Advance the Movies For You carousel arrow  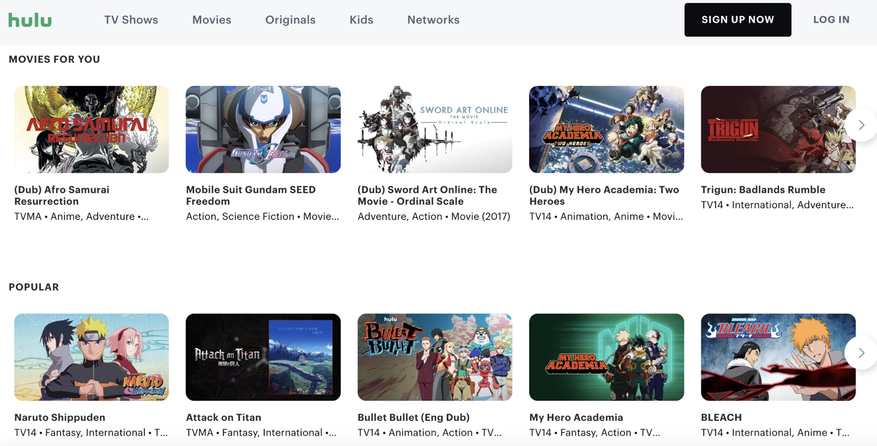click(x=861, y=125)
